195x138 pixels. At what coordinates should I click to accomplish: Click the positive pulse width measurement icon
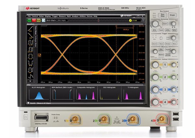(31, 56)
